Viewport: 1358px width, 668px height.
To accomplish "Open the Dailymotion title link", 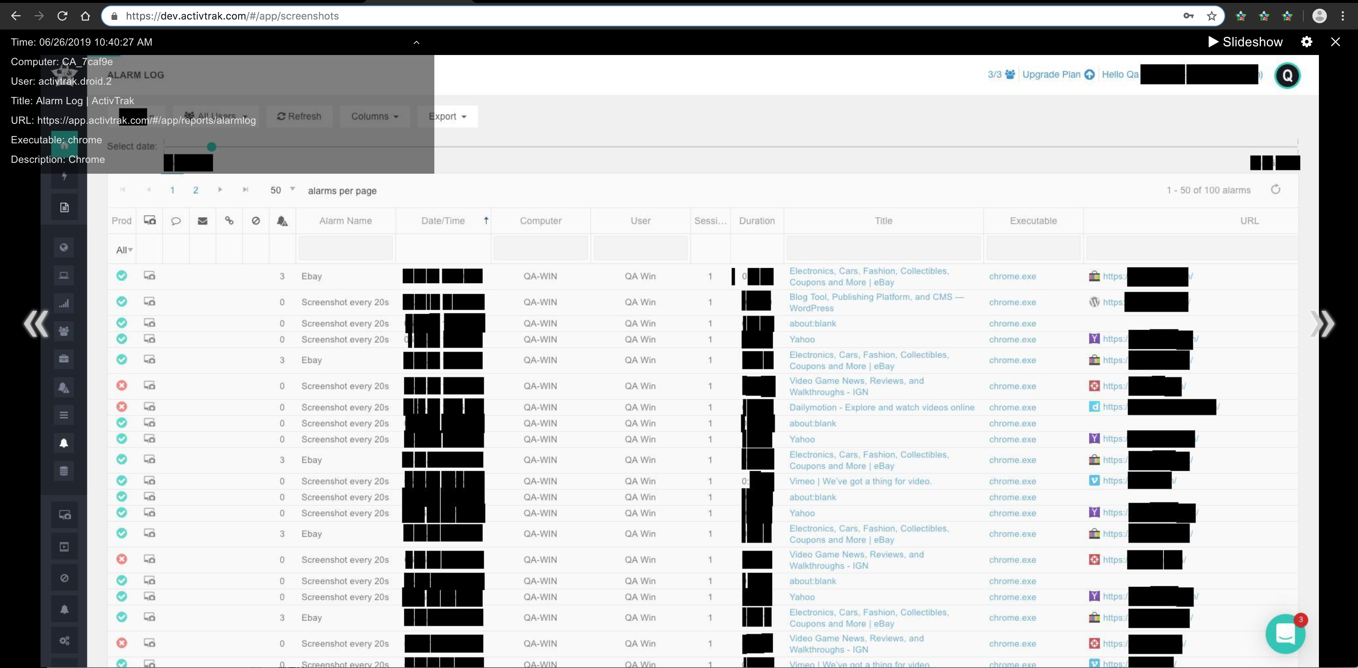I will 881,407.
